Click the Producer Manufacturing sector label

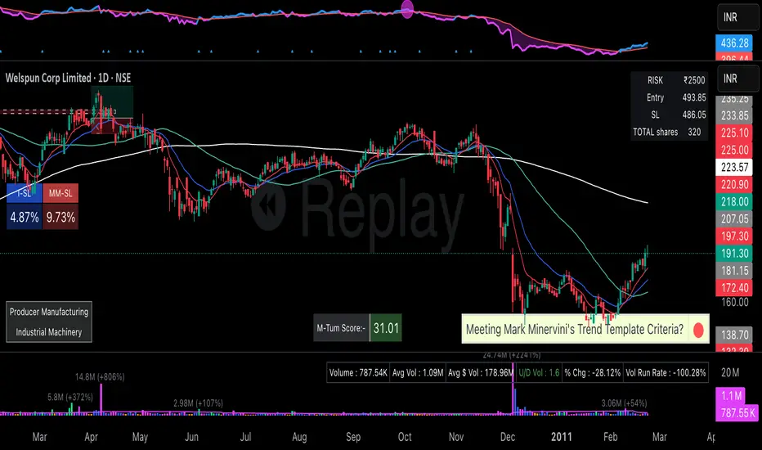[x=48, y=312]
